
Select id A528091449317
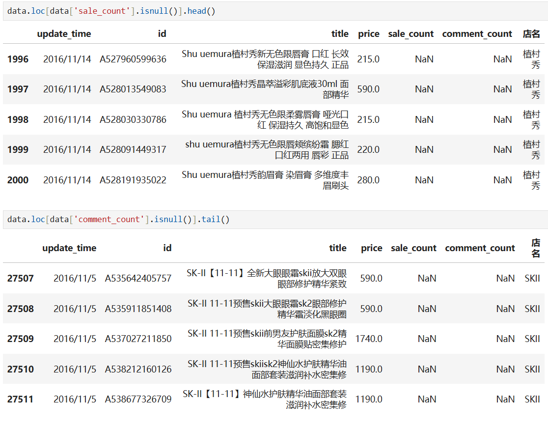pyautogui.click(x=133, y=150)
